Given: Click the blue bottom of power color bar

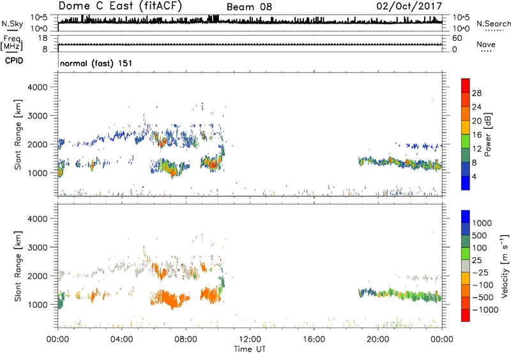Looking at the screenshot, I should point(466,183).
